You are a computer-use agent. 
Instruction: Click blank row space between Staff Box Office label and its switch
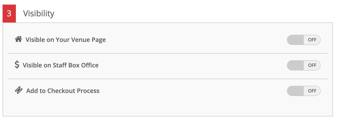(x=193, y=65)
